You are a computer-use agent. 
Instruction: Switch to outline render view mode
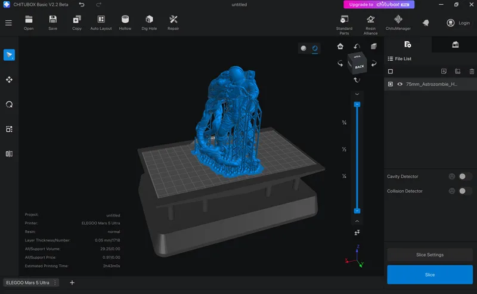[x=315, y=48]
